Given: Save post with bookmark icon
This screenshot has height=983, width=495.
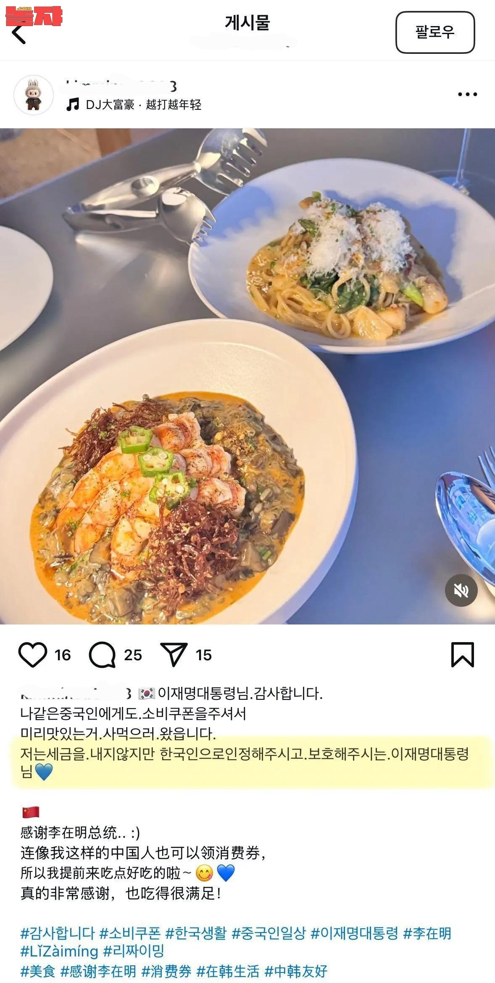Looking at the screenshot, I should point(463,655).
